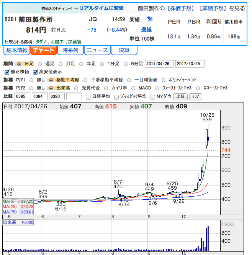Viewport: 252px width, 255px height.
Task: Switch to the 決算 tab
Action: tap(124, 50)
